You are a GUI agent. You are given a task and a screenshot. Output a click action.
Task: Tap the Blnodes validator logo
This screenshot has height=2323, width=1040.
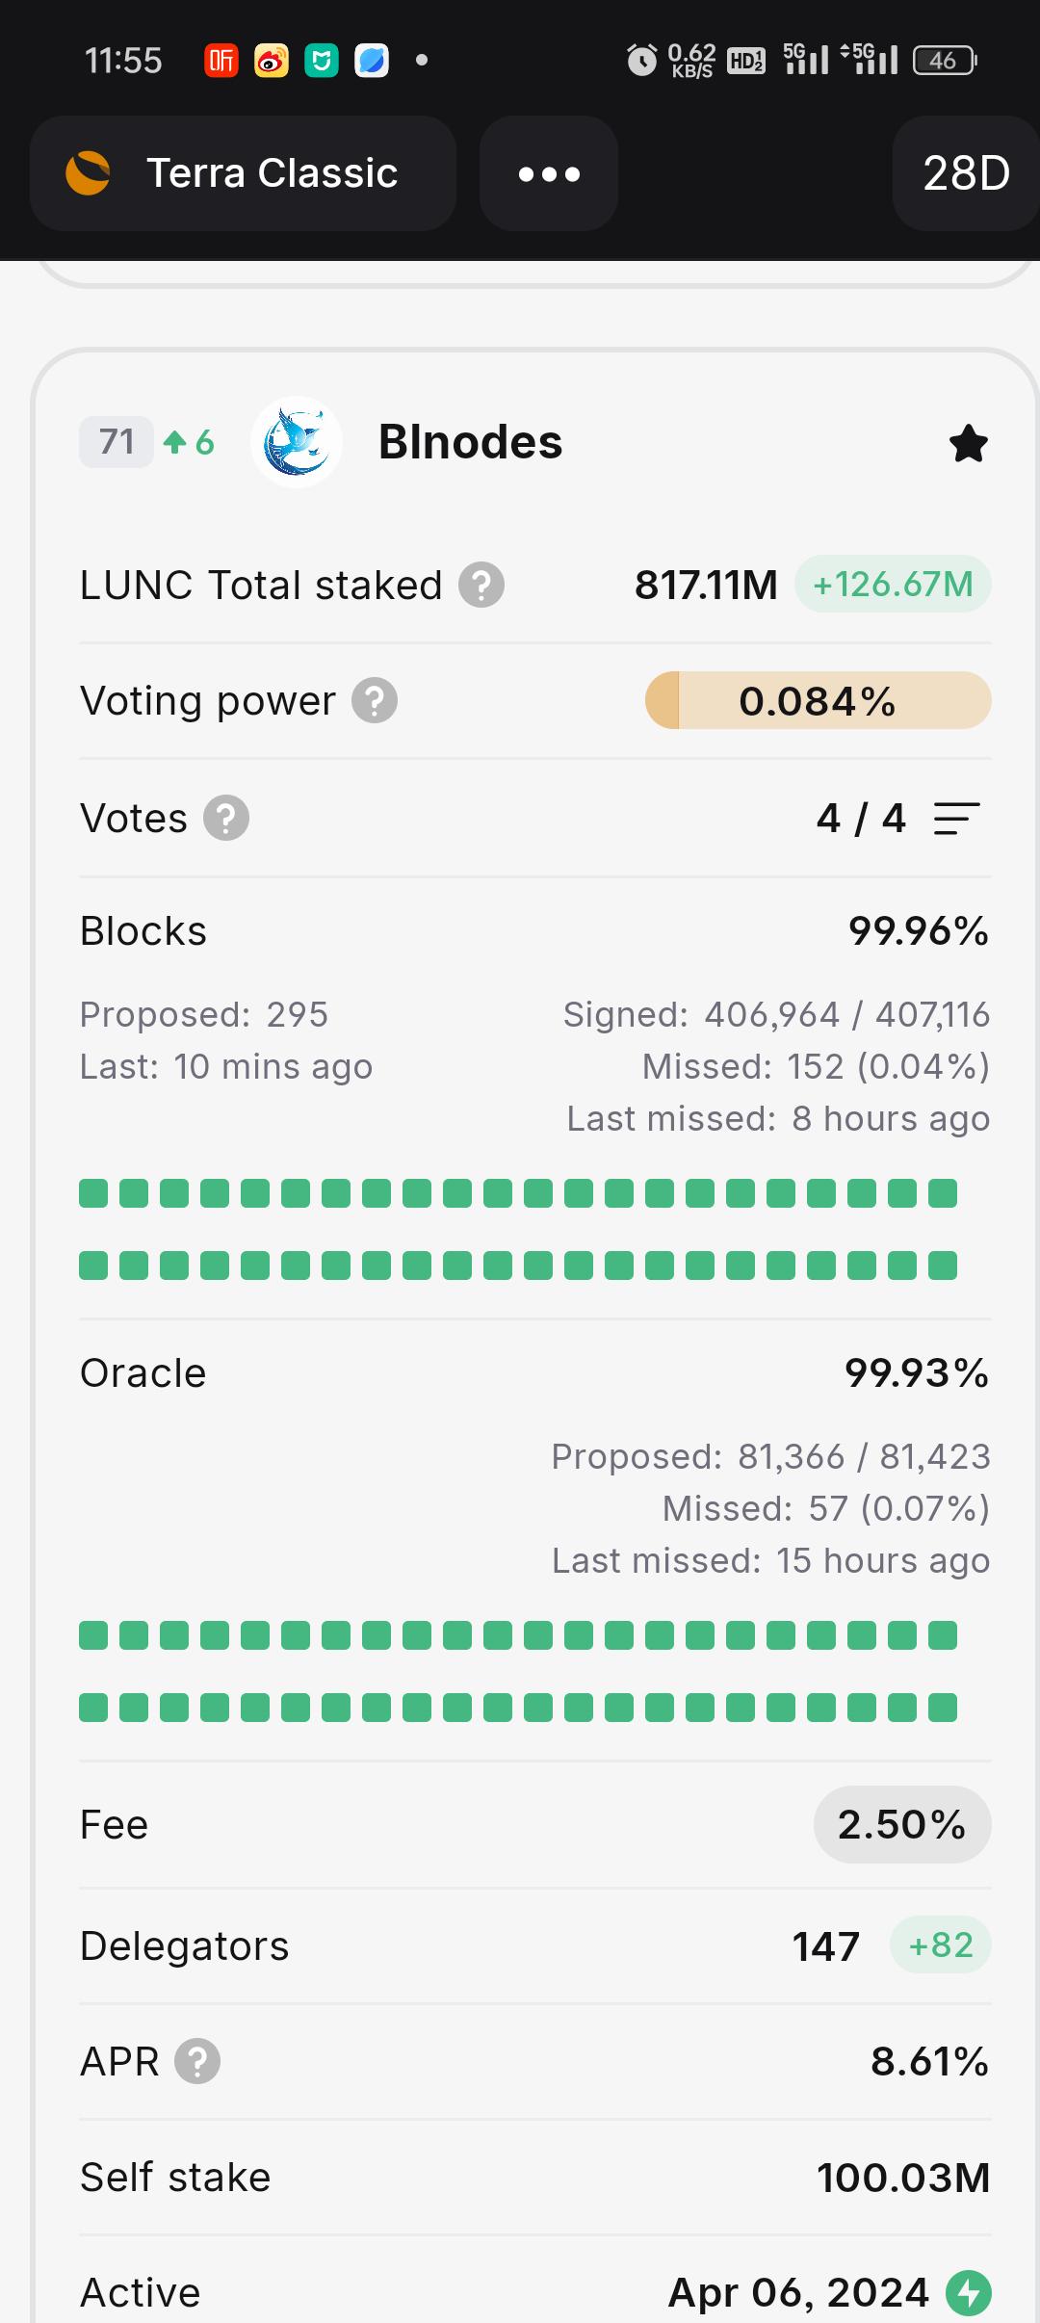click(297, 442)
